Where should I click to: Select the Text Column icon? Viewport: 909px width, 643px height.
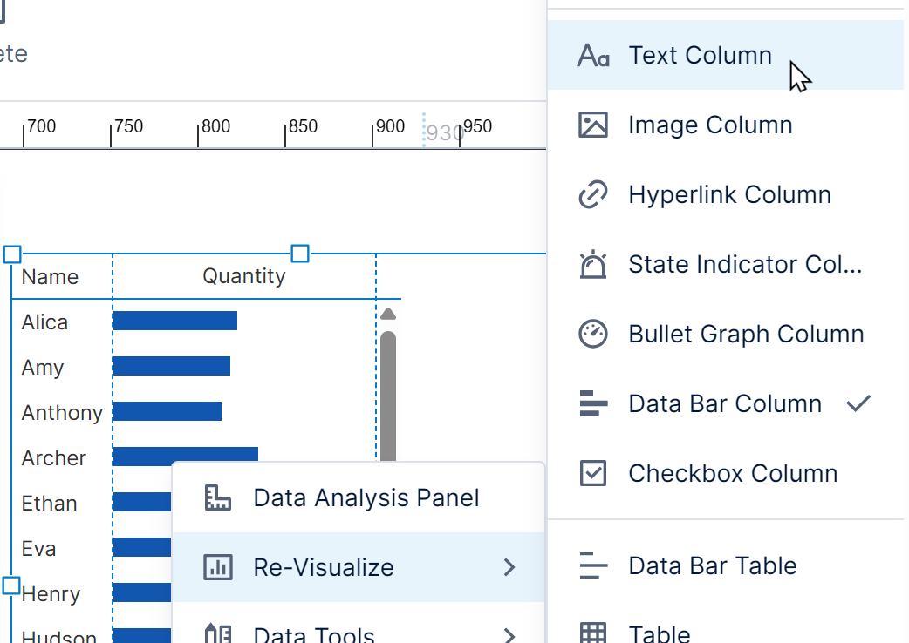[x=594, y=55]
